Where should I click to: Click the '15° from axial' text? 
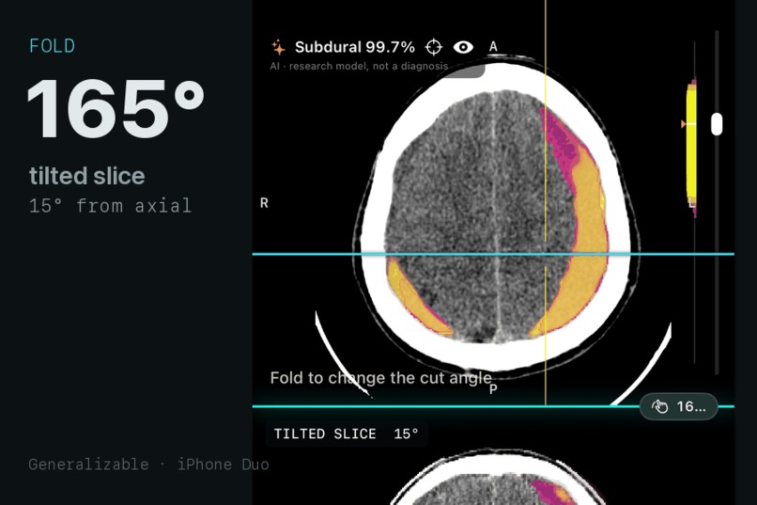click(x=110, y=206)
